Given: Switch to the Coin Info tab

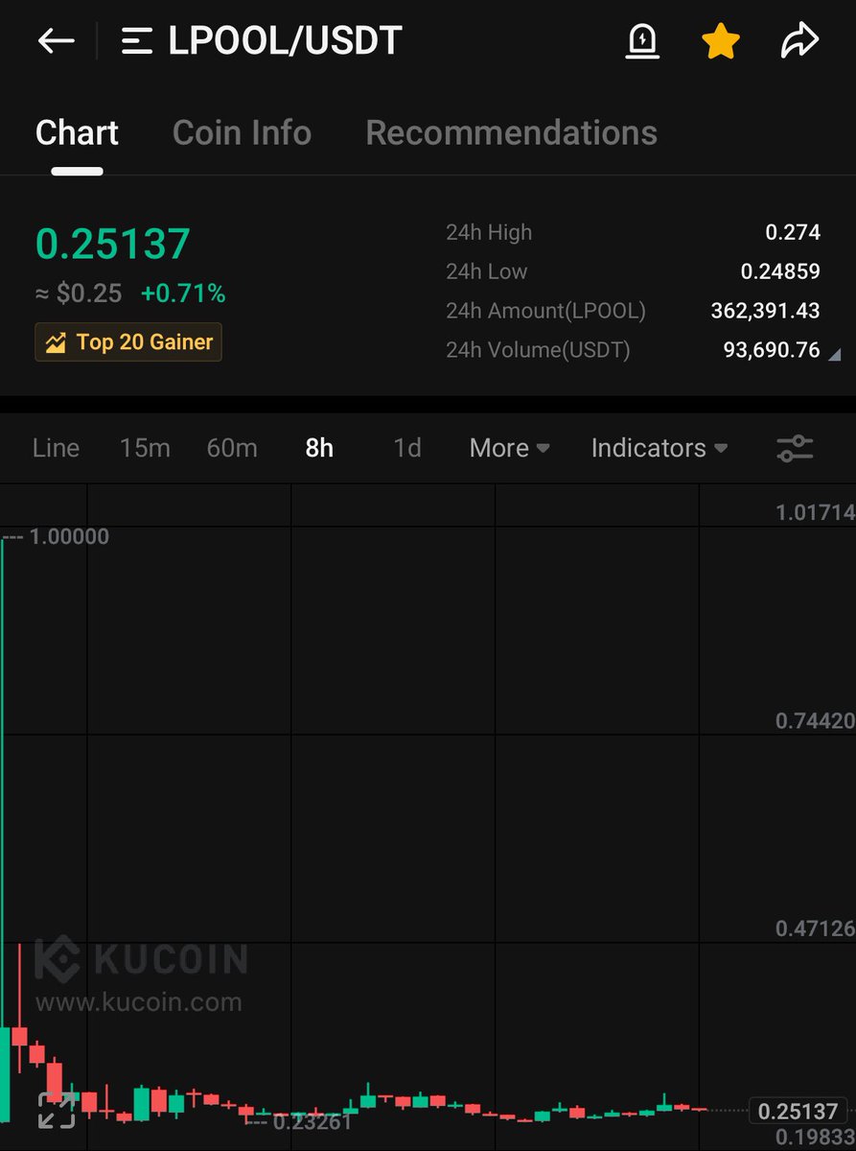Looking at the screenshot, I should click(242, 132).
